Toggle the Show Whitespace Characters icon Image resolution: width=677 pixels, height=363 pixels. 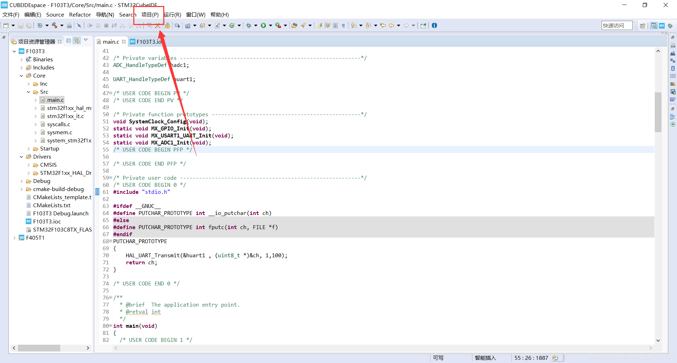pyautogui.click(x=344, y=25)
